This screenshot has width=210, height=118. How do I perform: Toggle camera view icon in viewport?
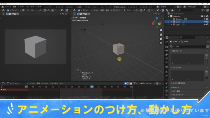[161, 39]
